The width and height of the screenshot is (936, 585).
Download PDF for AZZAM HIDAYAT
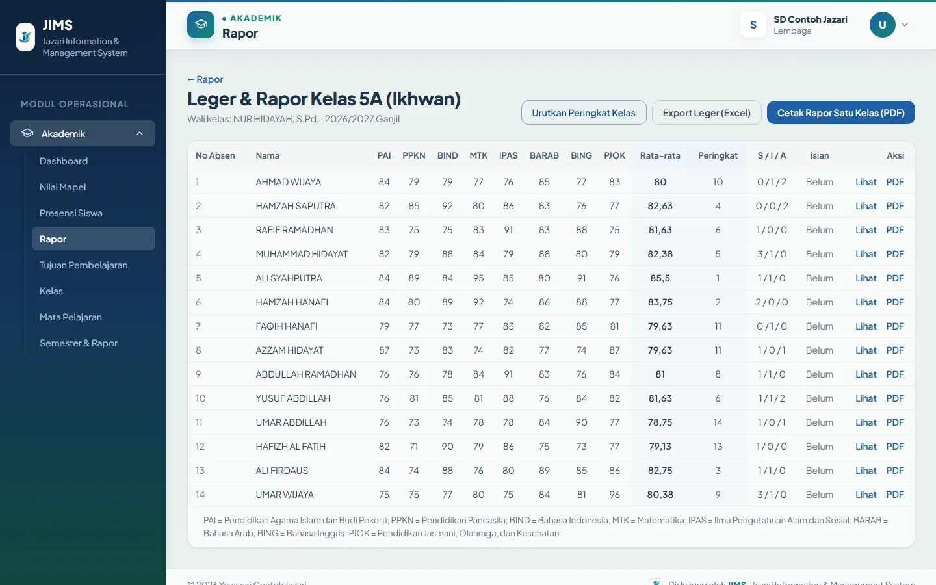point(895,350)
